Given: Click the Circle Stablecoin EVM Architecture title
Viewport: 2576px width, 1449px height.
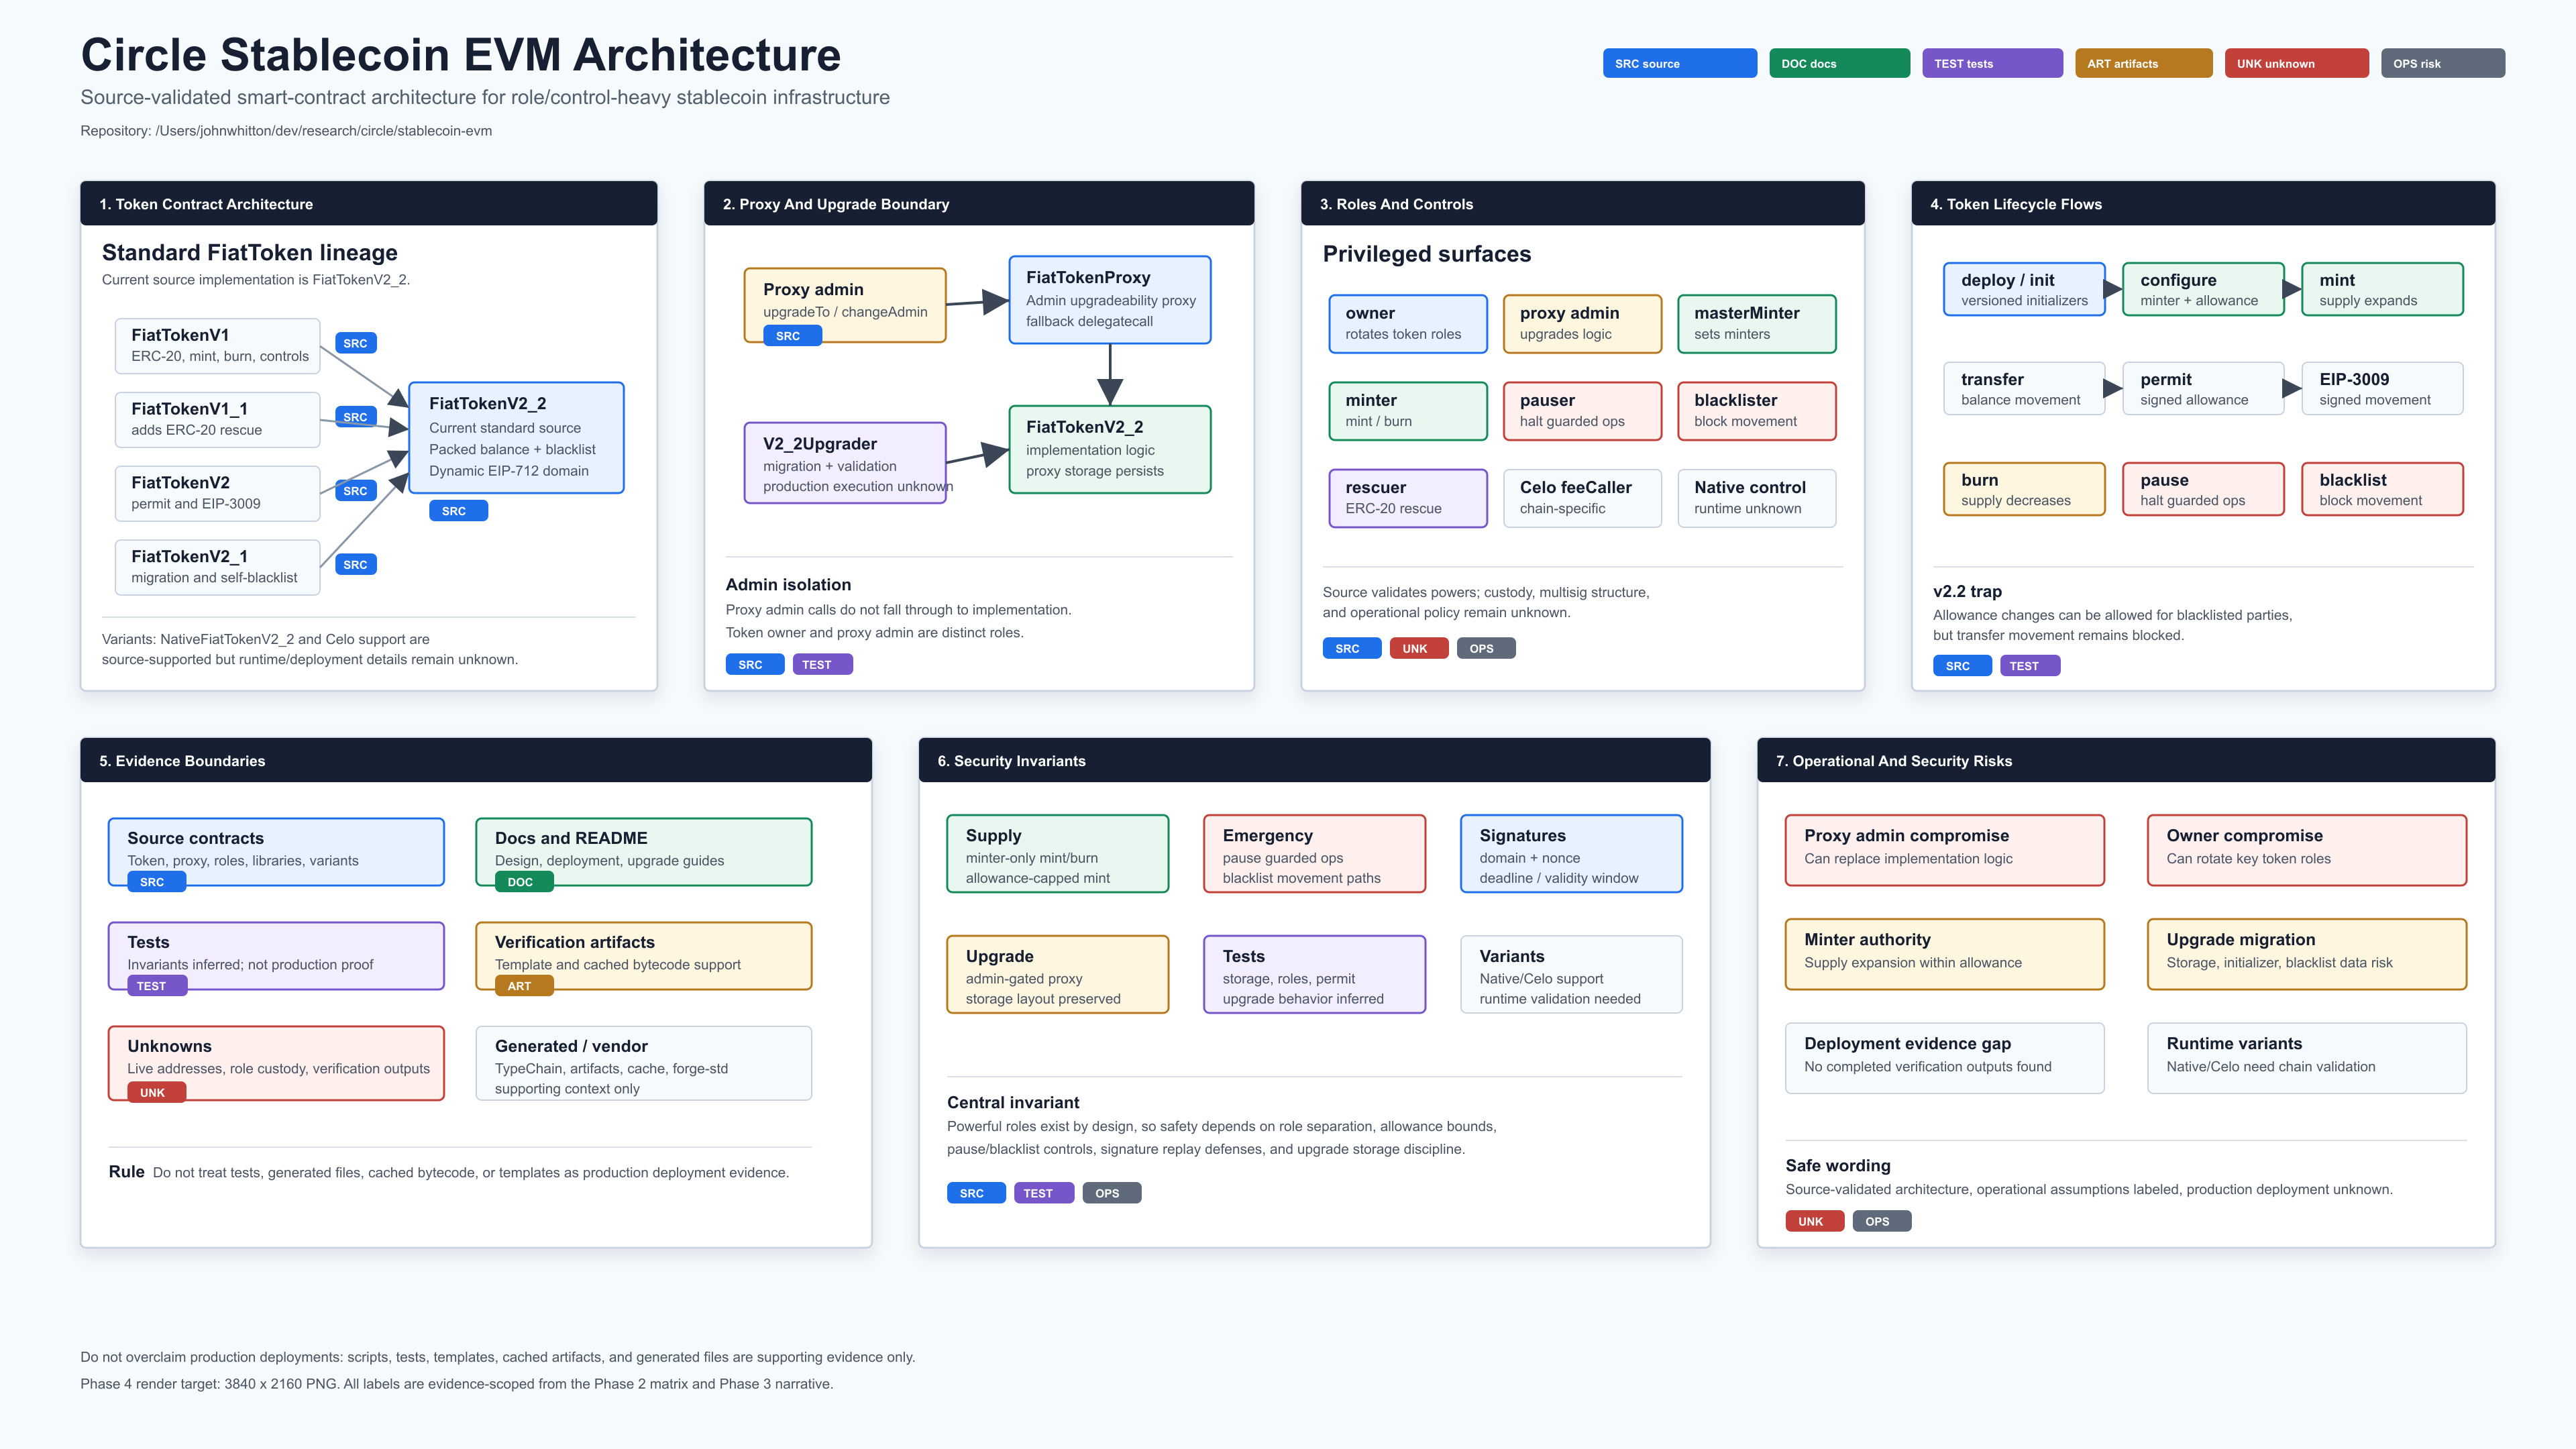Looking at the screenshot, I should pyautogui.click(x=461, y=55).
